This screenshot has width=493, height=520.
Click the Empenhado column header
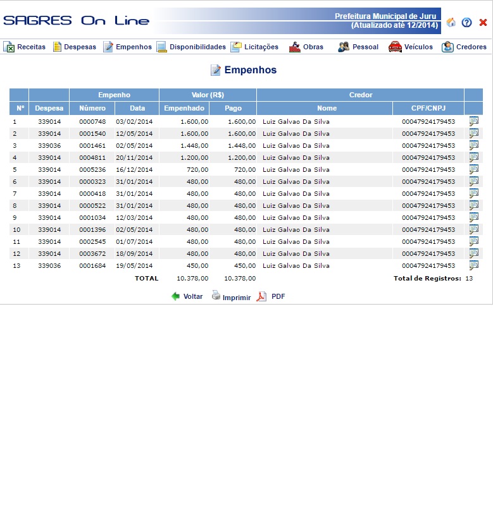(x=184, y=108)
